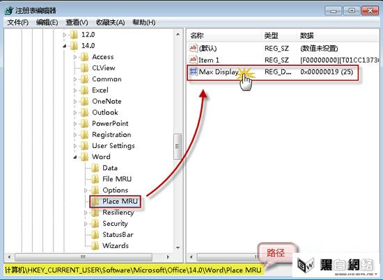The image size is (383, 280).
Task: Expand the PowerPoint key node
Action: 75,124
